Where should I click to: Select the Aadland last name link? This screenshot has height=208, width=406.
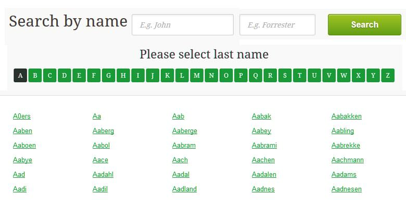pyautogui.click(x=184, y=189)
